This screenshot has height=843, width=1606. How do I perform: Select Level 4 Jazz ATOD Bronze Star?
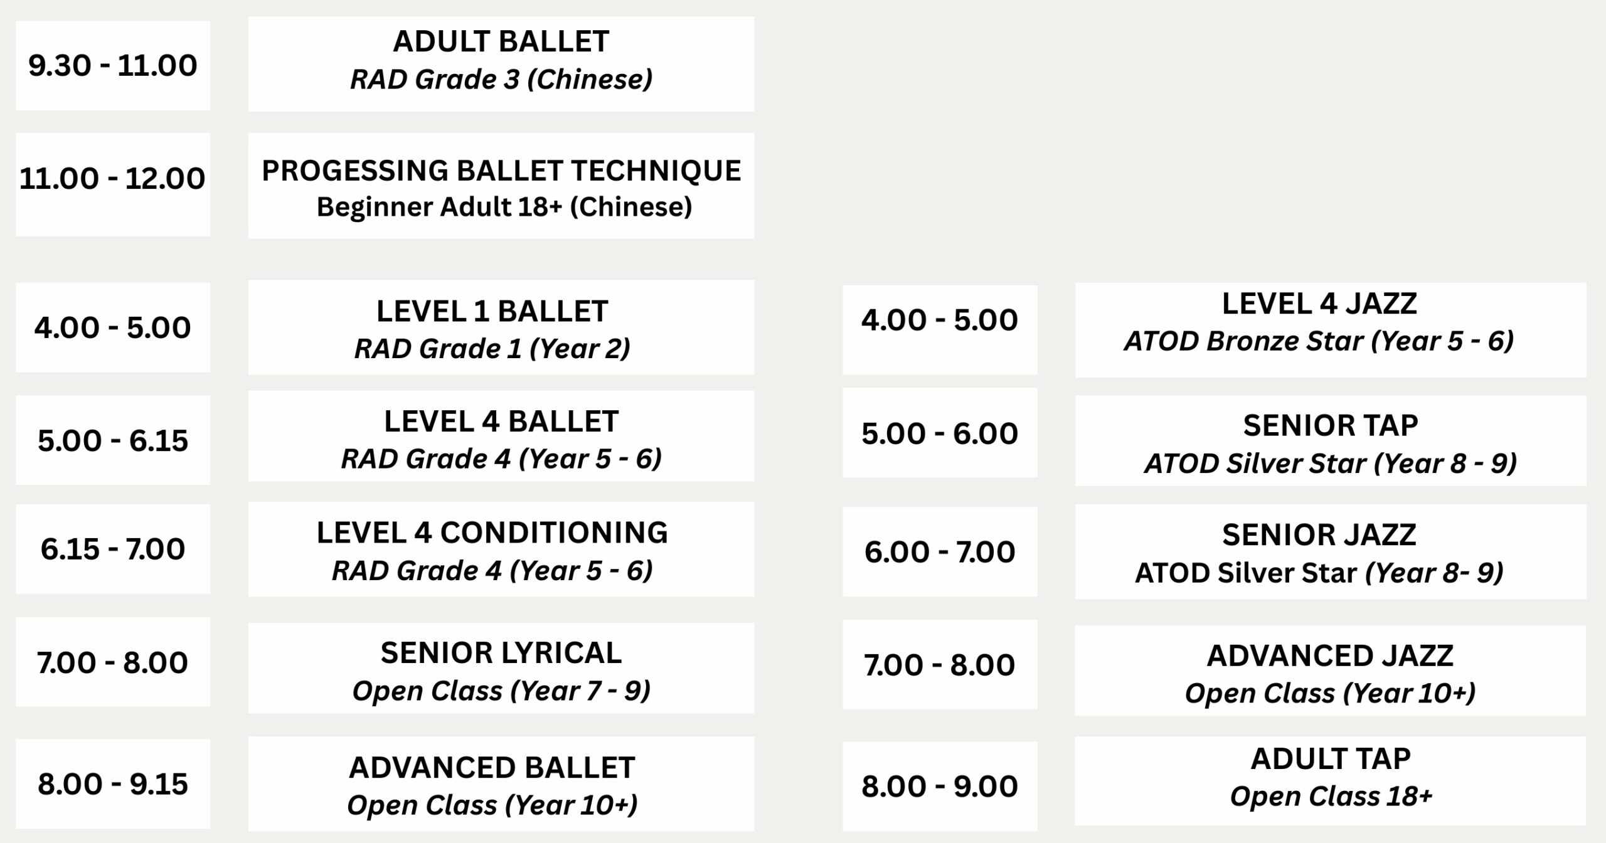click(x=1331, y=330)
